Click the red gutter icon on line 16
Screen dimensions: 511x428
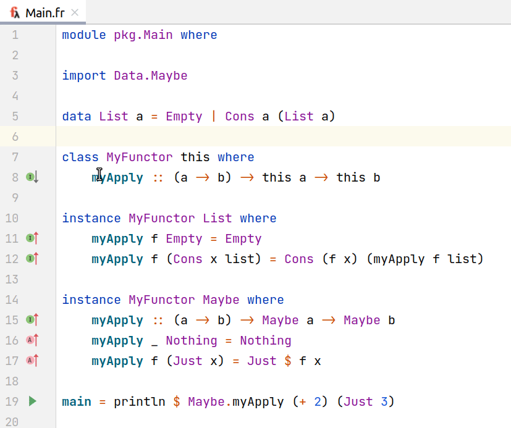pyautogui.click(x=32, y=340)
